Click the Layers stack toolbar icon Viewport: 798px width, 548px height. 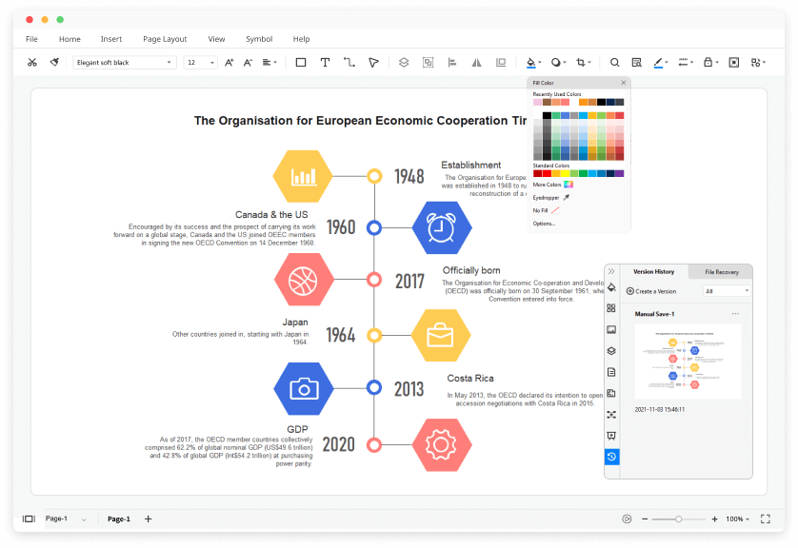tap(404, 62)
